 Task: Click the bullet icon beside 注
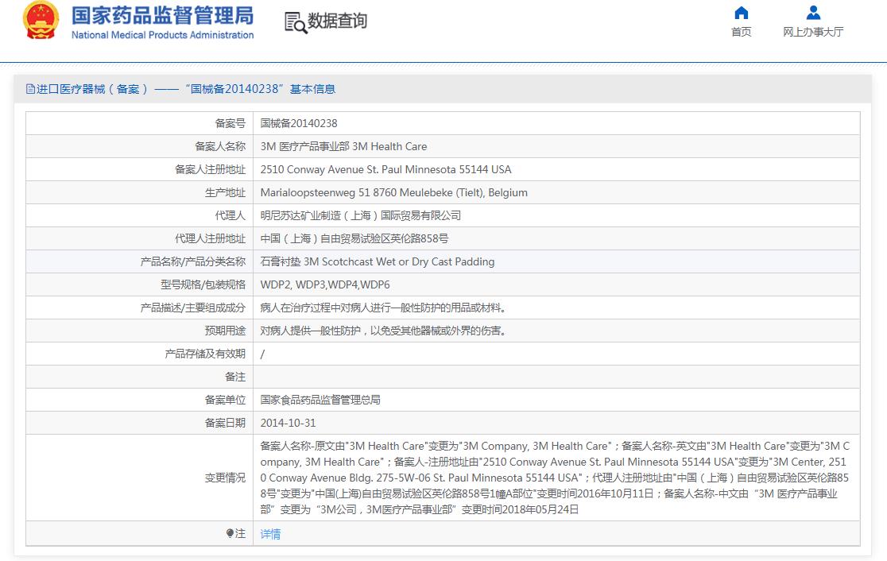tap(230, 533)
